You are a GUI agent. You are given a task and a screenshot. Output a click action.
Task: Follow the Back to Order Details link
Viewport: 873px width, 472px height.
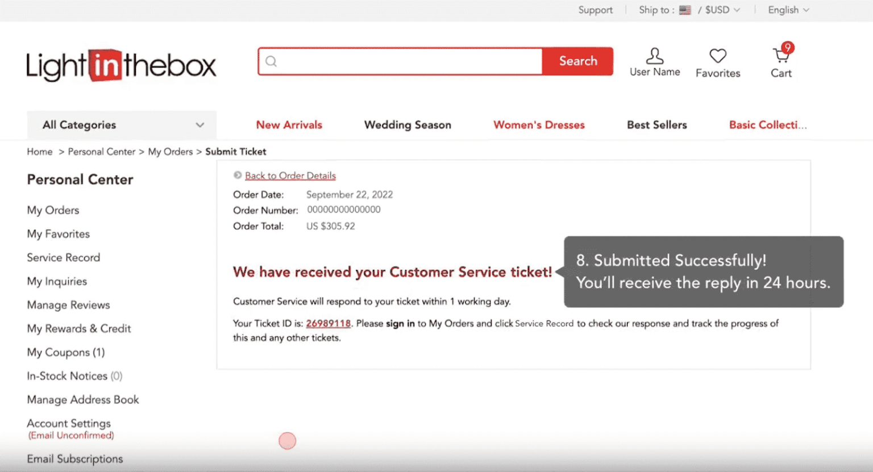click(x=290, y=176)
